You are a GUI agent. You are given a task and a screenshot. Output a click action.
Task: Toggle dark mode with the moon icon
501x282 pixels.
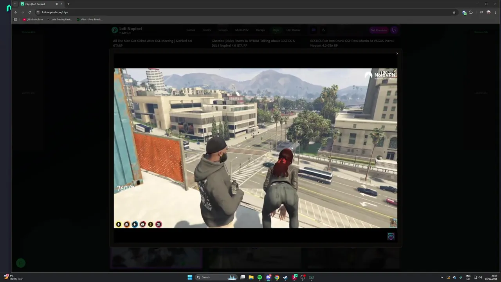[x=324, y=30]
